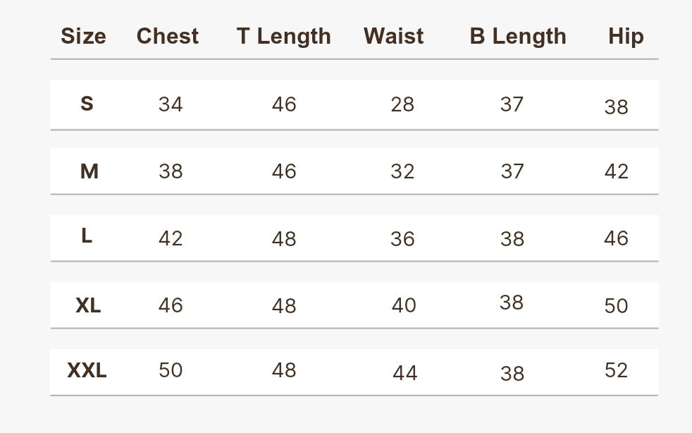Select the M size row label

tap(89, 171)
